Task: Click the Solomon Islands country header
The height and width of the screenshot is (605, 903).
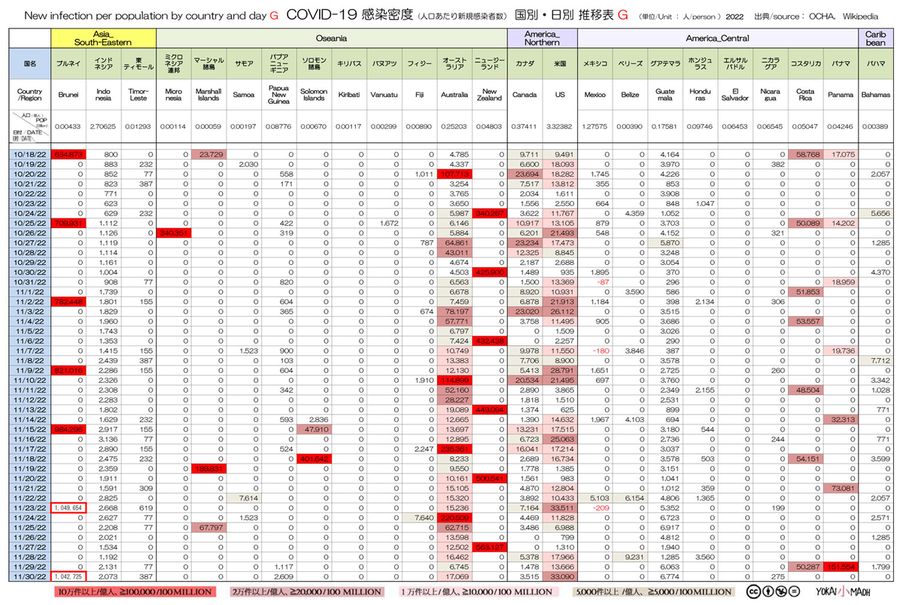Action: coord(313,96)
